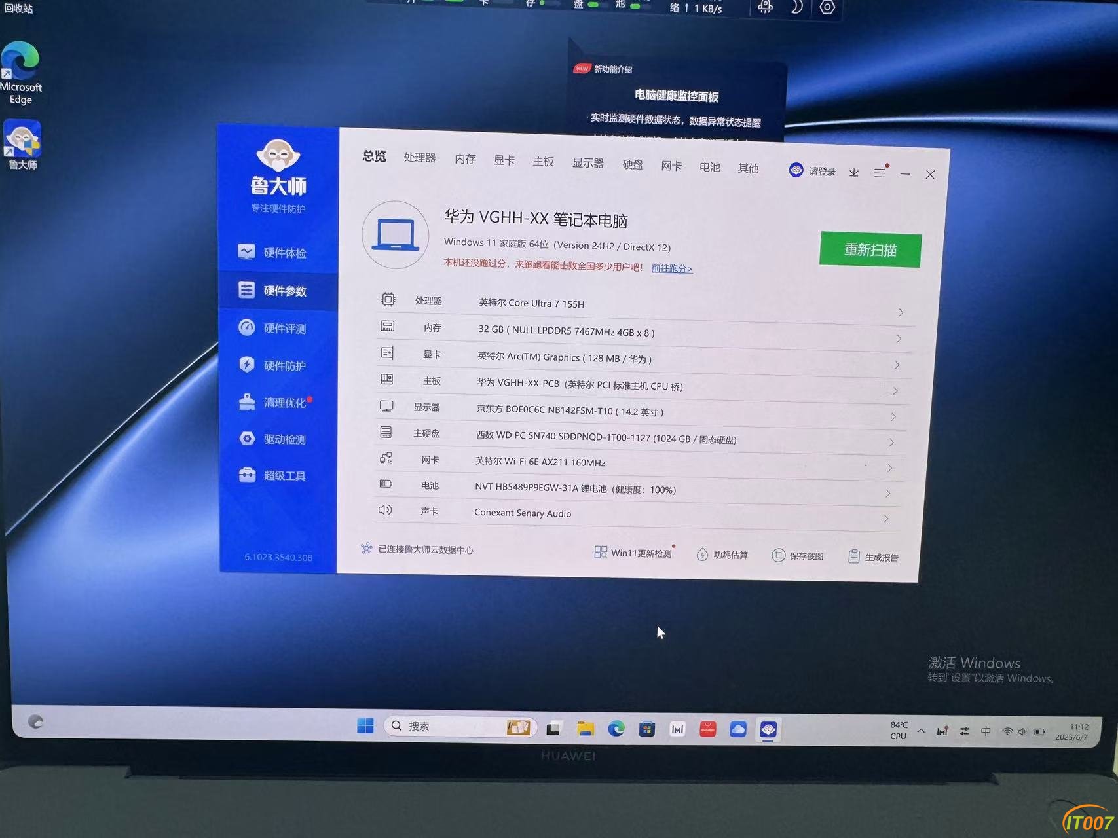Follow the 前往跑分 link
The height and width of the screenshot is (838, 1118).
click(672, 268)
